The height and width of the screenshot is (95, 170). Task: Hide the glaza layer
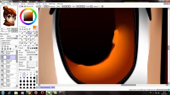pos(2,70)
